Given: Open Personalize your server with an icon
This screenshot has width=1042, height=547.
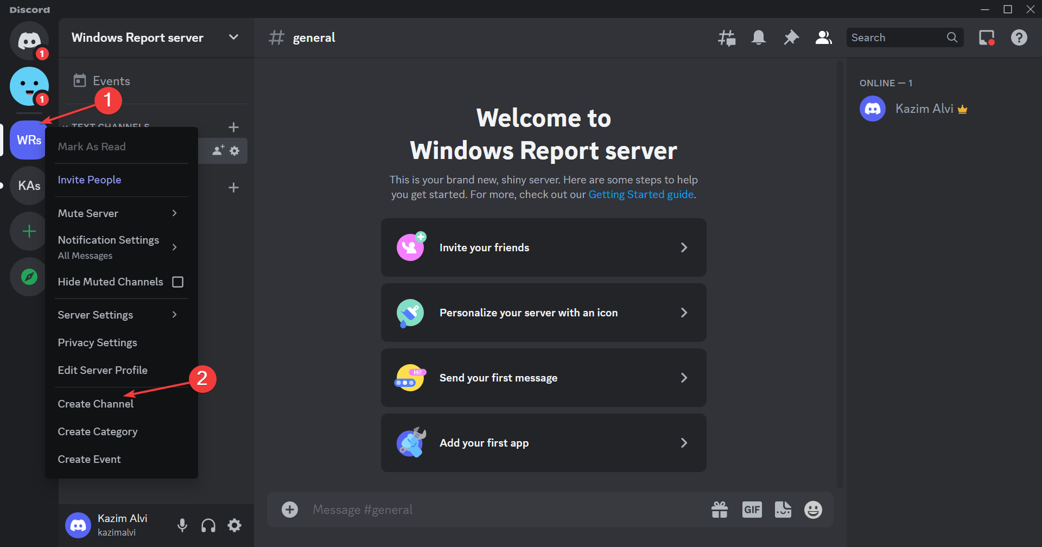Looking at the screenshot, I should [x=543, y=313].
